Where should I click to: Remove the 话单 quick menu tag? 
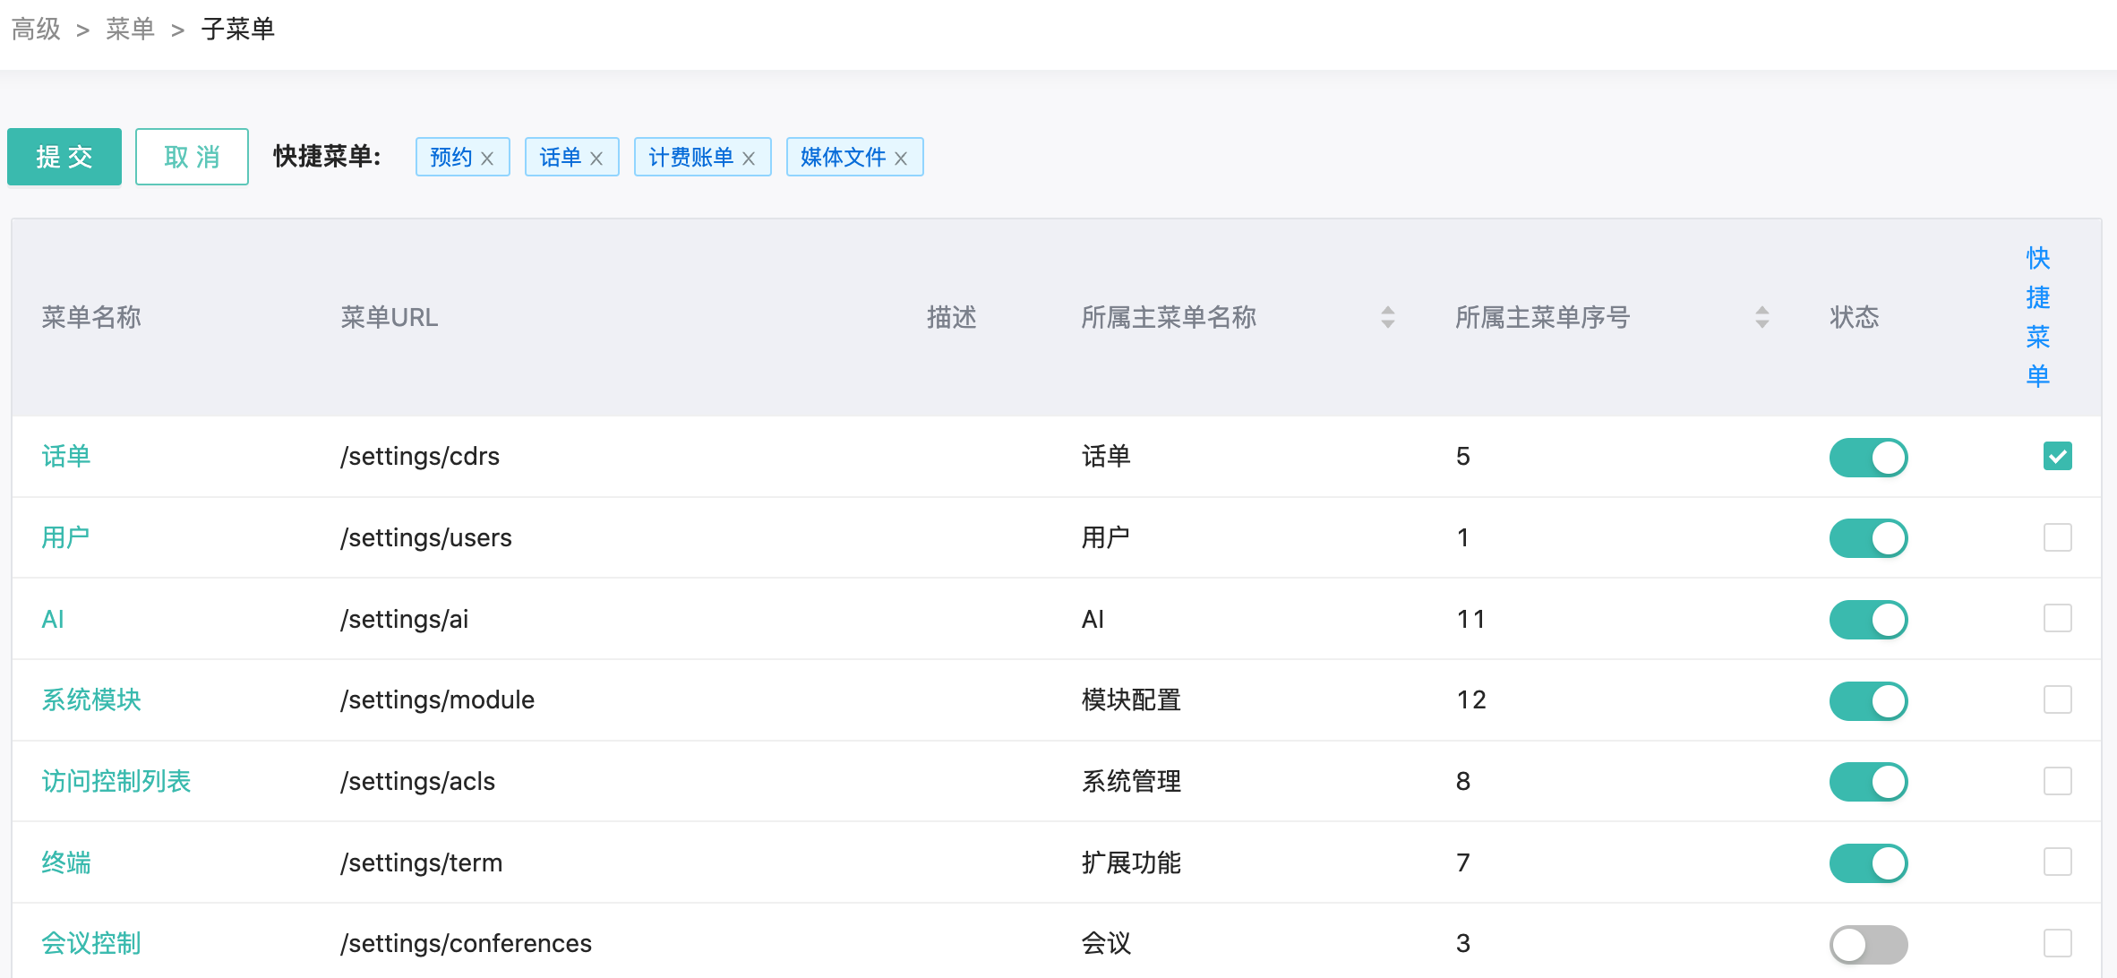pos(596,159)
